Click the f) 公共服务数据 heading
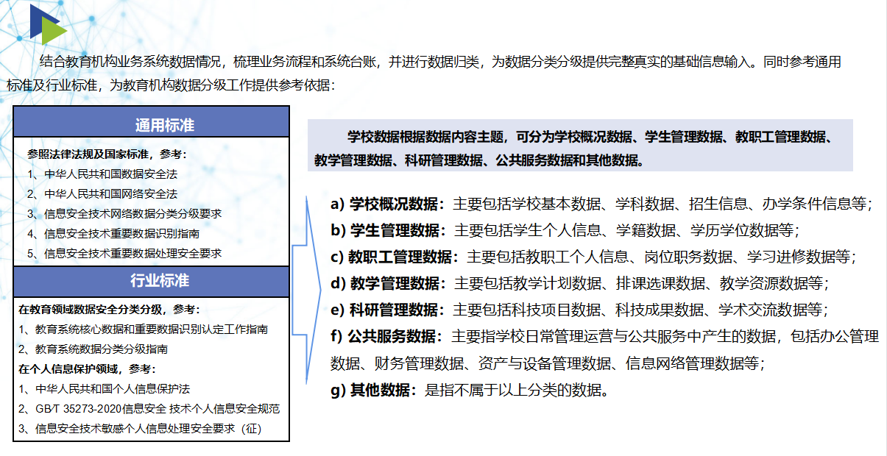The width and height of the screenshot is (887, 456). point(388,336)
